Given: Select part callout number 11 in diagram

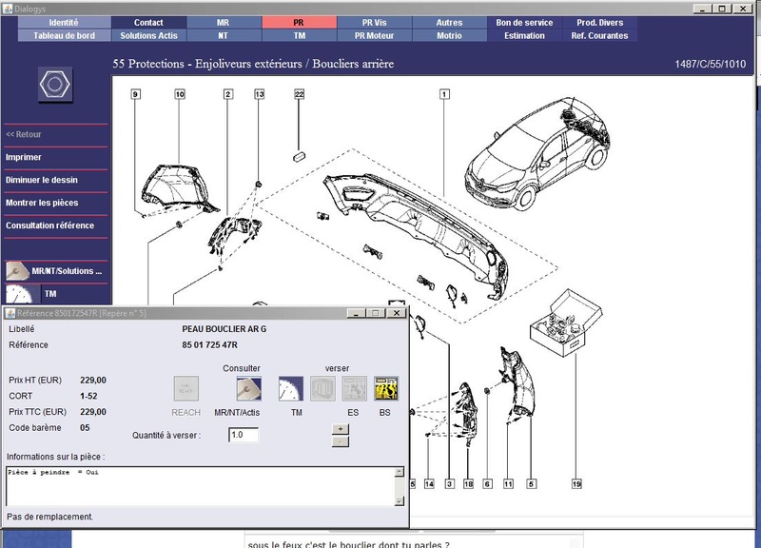Looking at the screenshot, I should tap(508, 484).
